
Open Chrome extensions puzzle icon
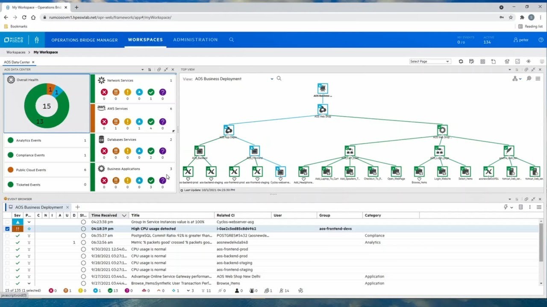click(x=522, y=17)
